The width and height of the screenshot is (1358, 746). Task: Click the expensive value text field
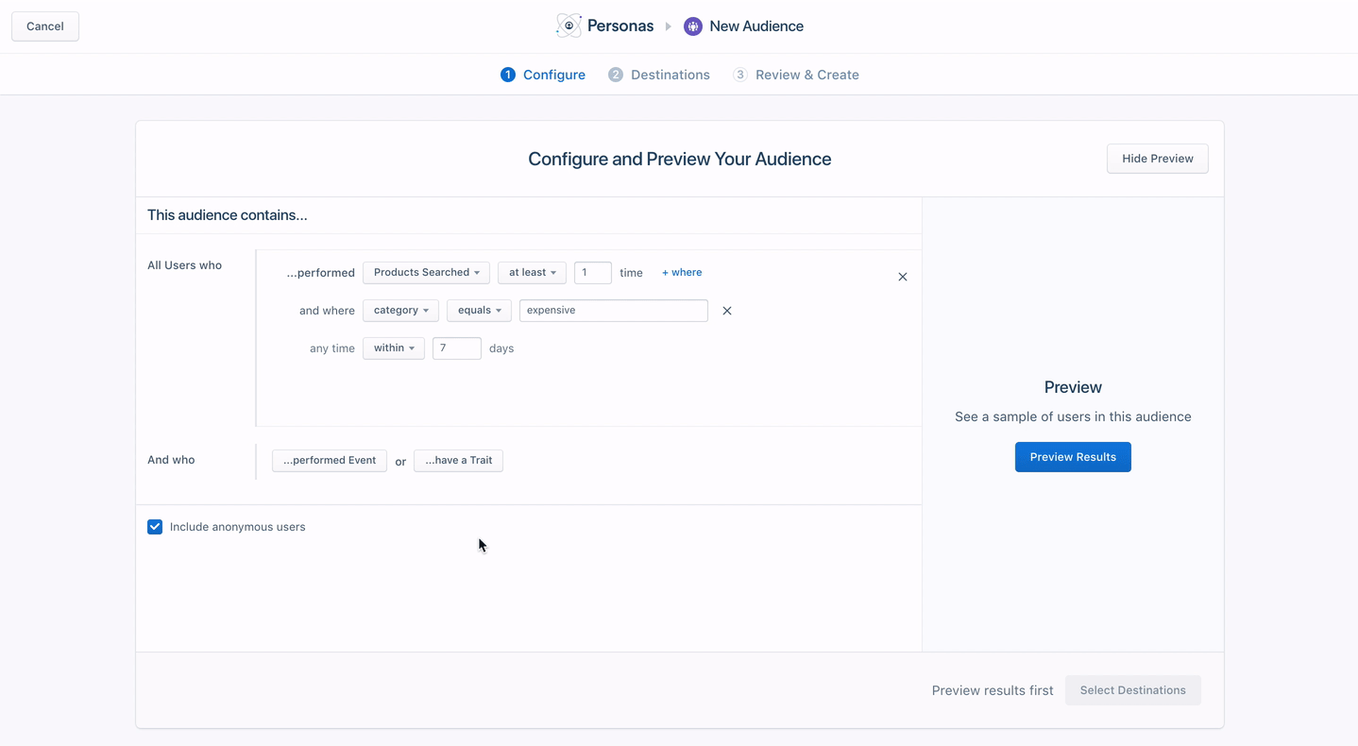(x=614, y=311)
